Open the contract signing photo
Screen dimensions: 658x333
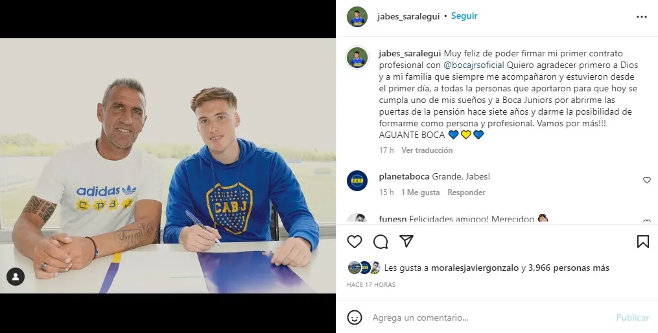click(x=168, y=166)
